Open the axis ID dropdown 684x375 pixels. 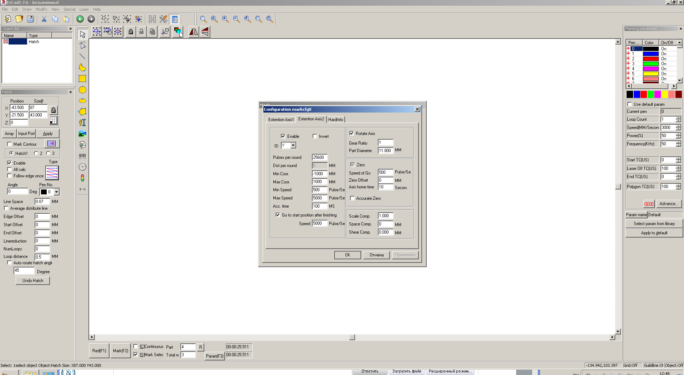click(293, 145)
